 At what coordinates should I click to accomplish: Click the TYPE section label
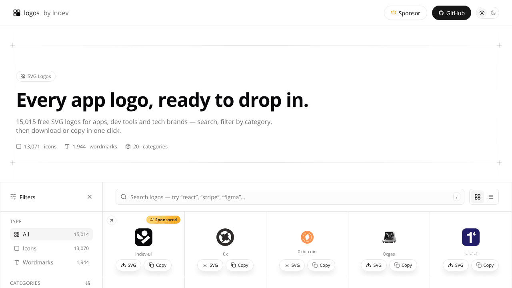click(x=16, y=222)
